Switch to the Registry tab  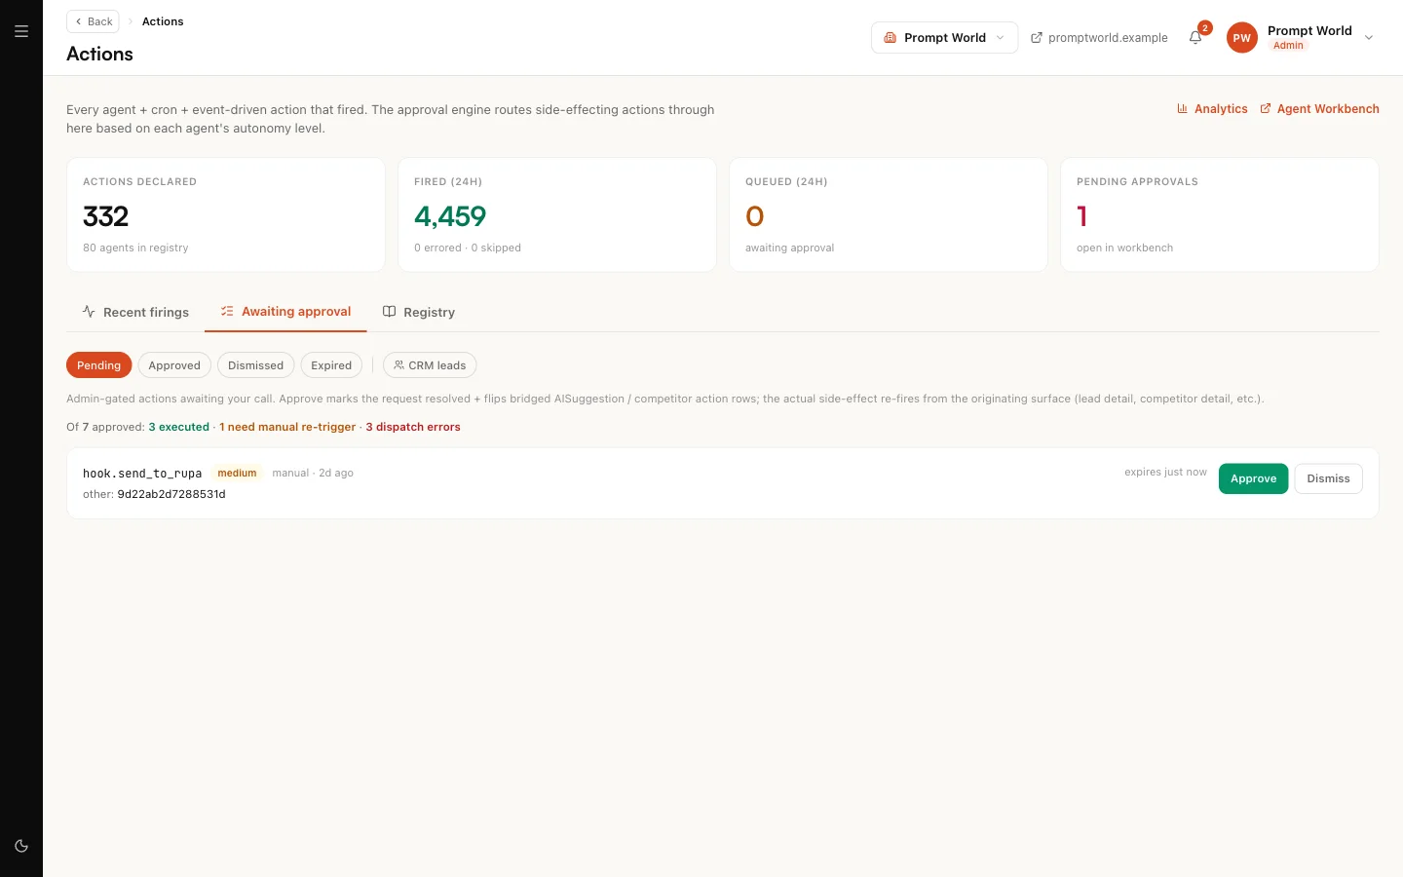(419, 312)
